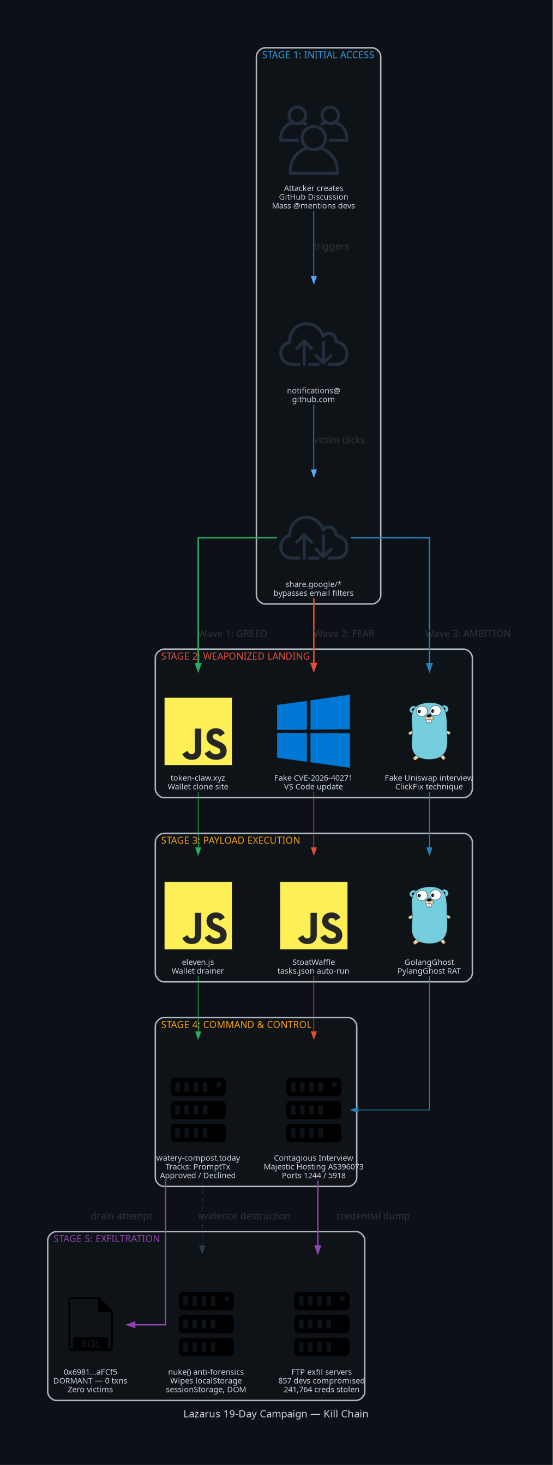Screen dimensions: 553x1465
Task: Click the GolangGhost gopher icon
Action: pyautogui.click(x=429, y=916)
